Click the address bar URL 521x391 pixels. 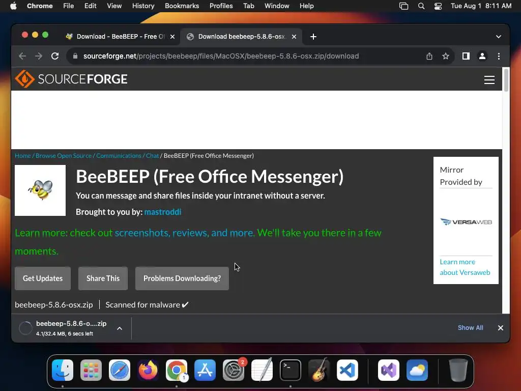pyautogui.click(x=221, y=56)
